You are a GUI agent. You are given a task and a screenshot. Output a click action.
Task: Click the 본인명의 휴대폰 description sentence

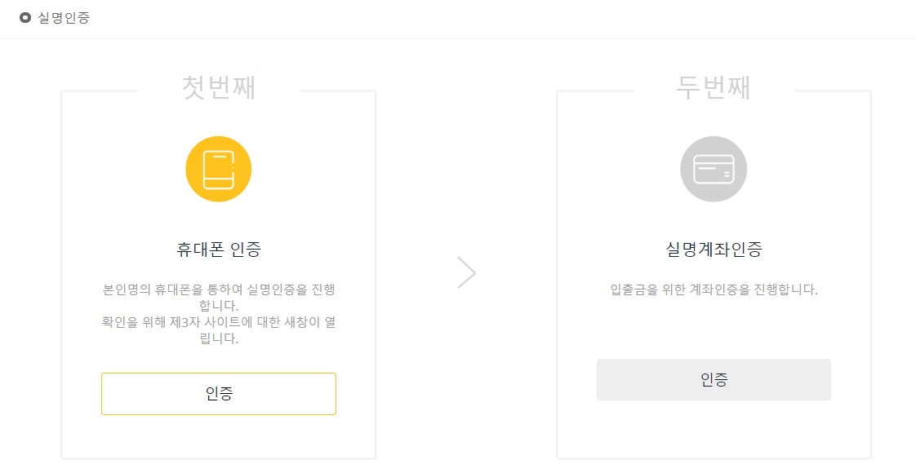point(219,298)
